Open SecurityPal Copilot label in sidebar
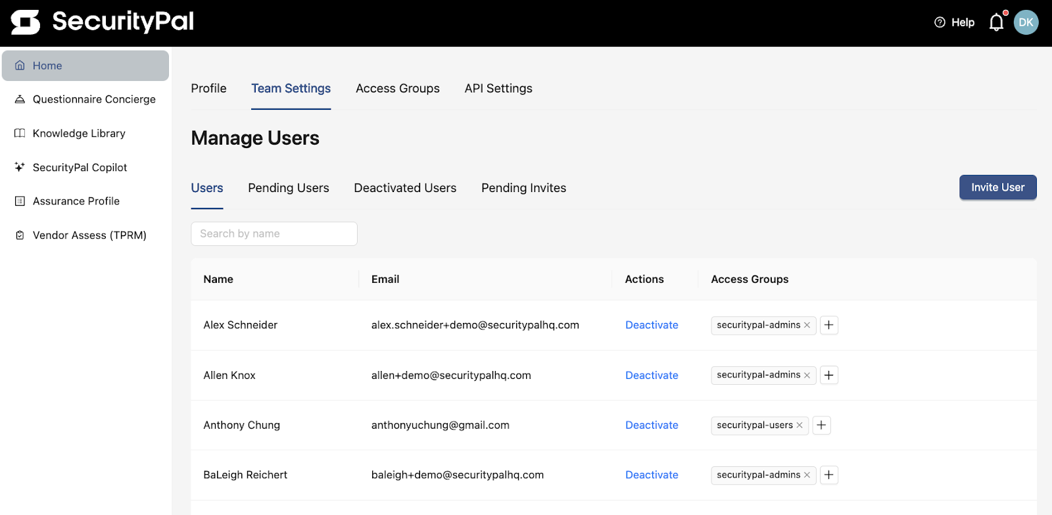 [x=80, y=167]
